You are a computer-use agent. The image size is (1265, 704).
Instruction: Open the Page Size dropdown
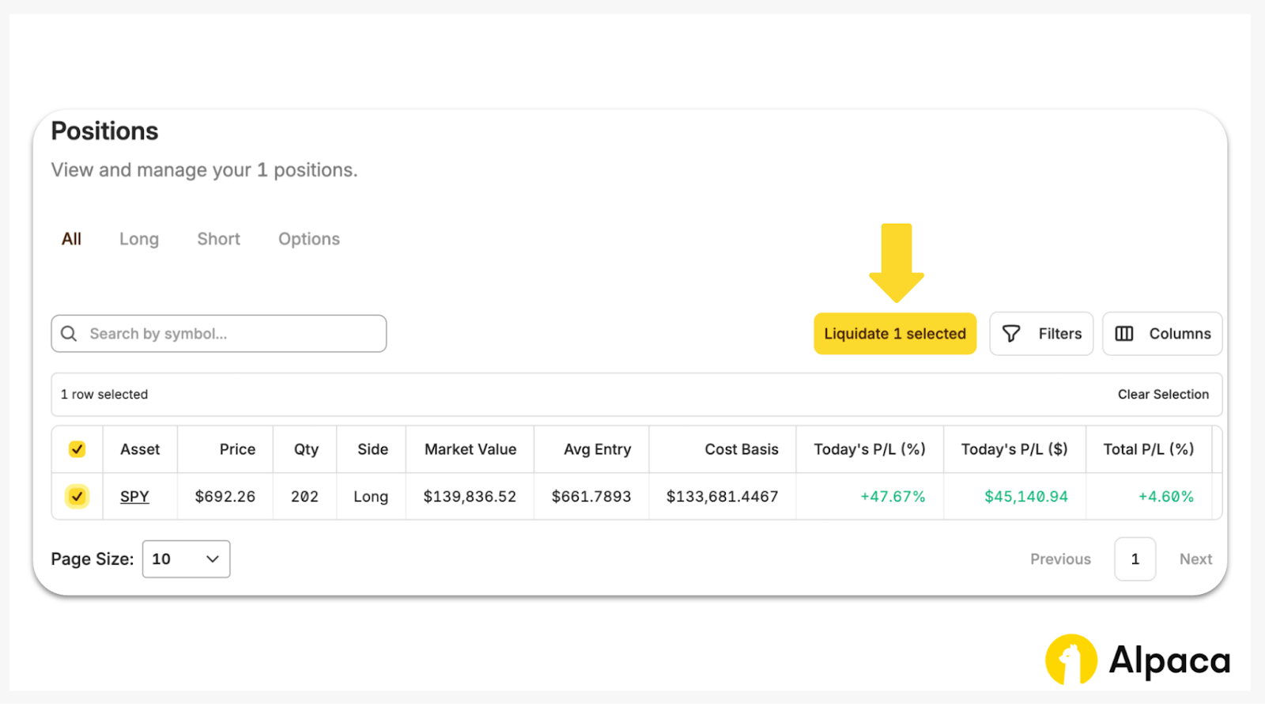pos(186,559)
